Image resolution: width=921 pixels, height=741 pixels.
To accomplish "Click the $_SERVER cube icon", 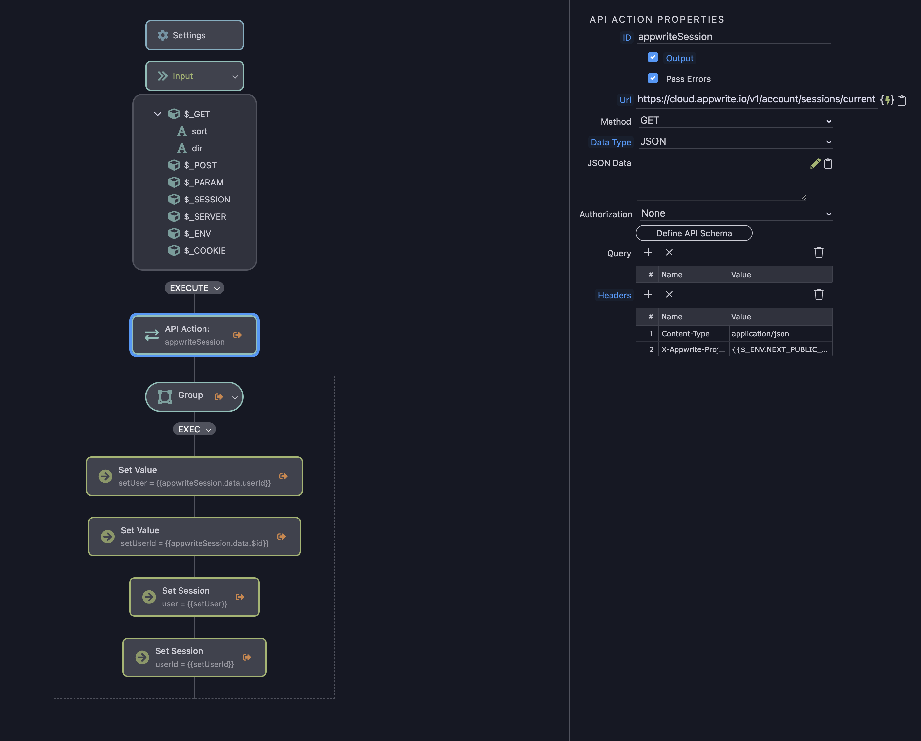I will coord(174,217).
